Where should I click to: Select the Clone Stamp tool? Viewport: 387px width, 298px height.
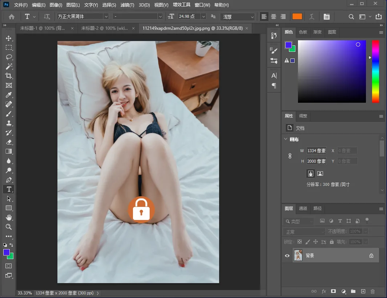[9, 123]
